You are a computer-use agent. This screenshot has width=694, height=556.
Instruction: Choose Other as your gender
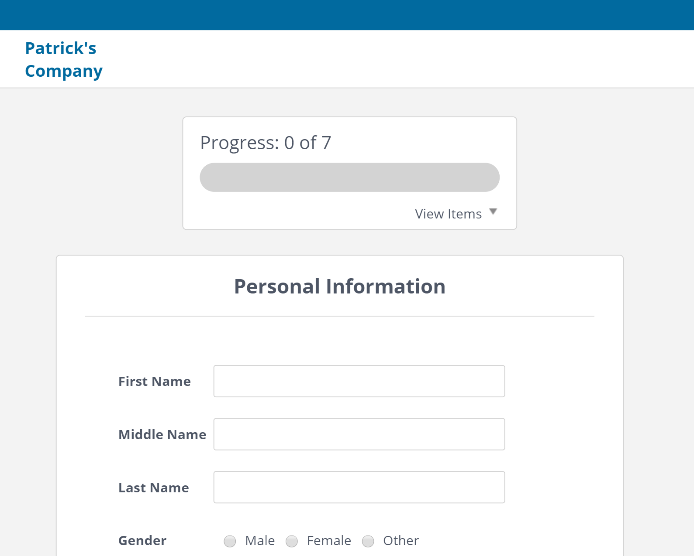click(x=368, y=541)
